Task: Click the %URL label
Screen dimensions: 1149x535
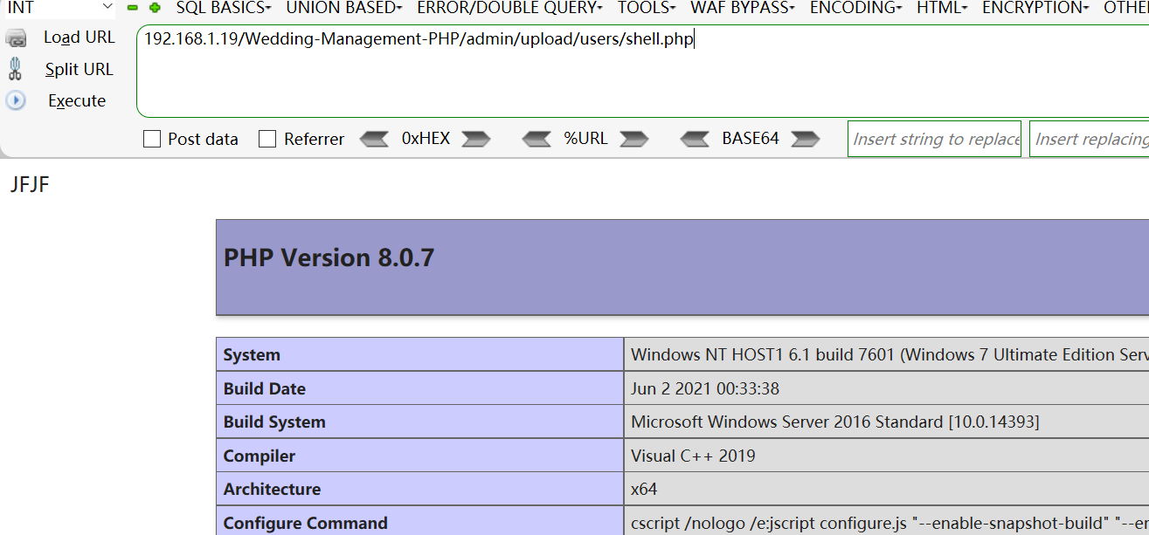Action: [585, 138]
